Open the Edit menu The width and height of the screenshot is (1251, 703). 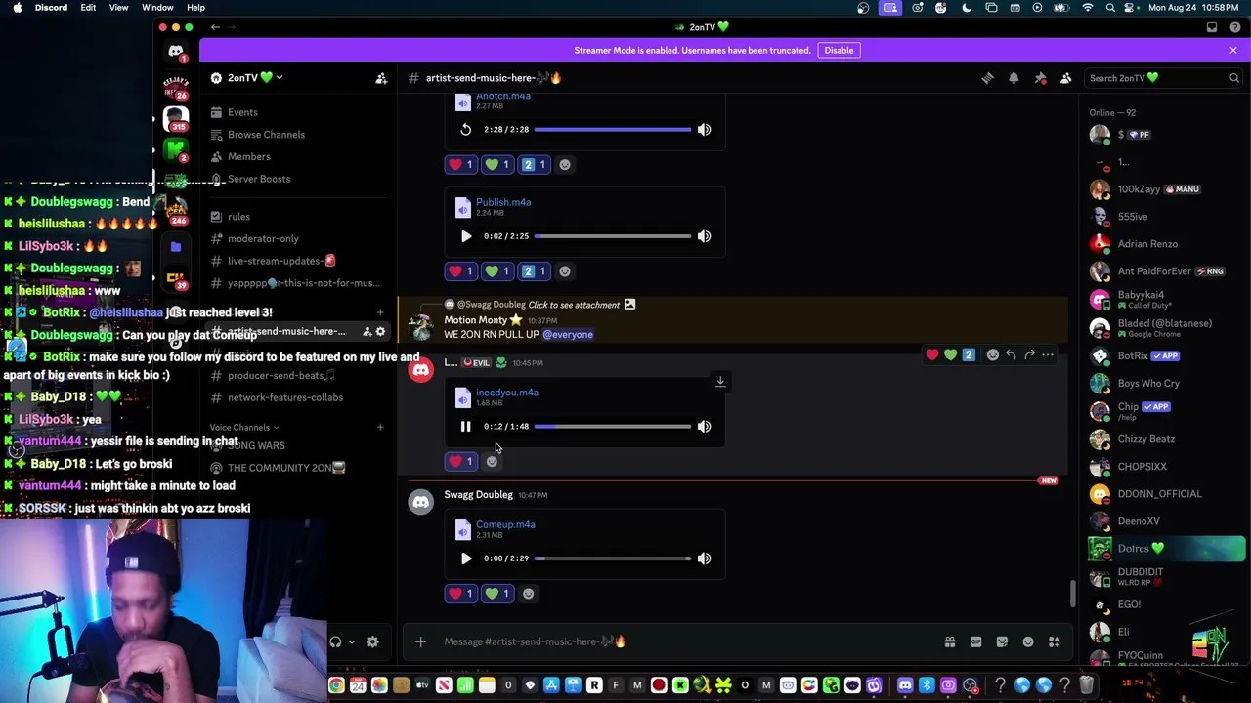(88, 8)
